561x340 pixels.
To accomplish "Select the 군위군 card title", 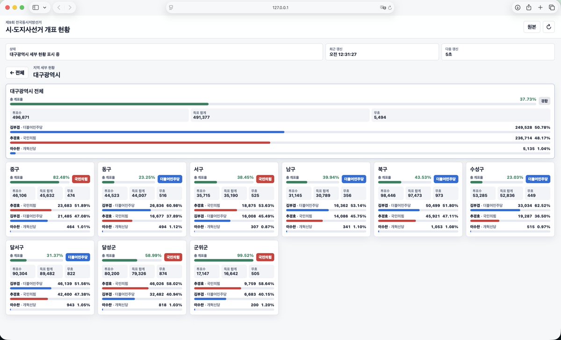I will coord(201,247).
